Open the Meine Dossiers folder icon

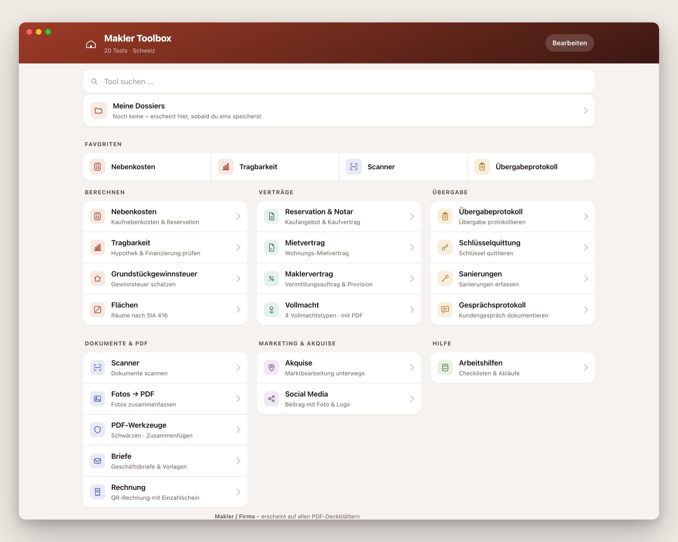click(99, 111)
